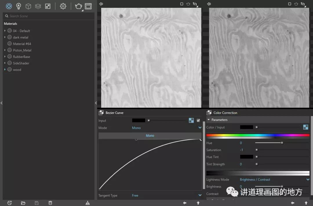Screen dimensions: 313x206
Task: Open the Tangent Type dropdown set to Free
Action: [167, 195]
